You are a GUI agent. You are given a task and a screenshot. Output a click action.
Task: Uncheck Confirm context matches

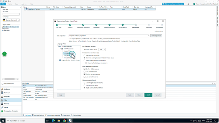[84, 74]
